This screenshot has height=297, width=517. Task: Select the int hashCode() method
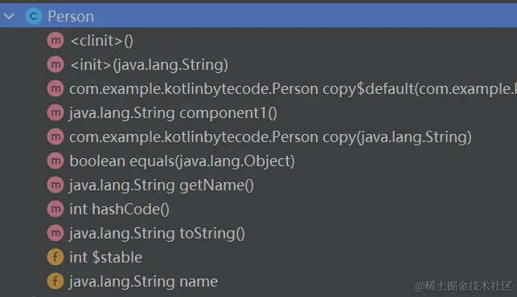[119, 209]
